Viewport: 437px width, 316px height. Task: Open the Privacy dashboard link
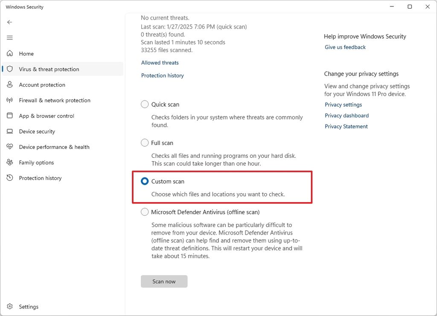point(347,115)
